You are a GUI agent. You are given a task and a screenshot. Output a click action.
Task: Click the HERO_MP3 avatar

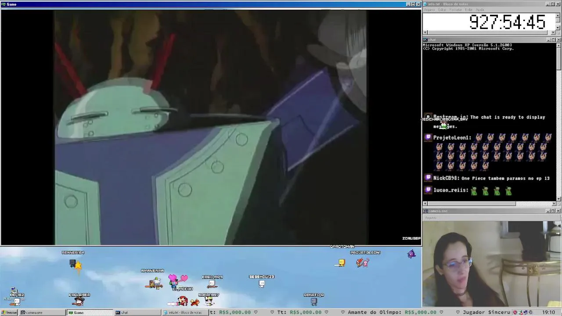tap(212, 284)
